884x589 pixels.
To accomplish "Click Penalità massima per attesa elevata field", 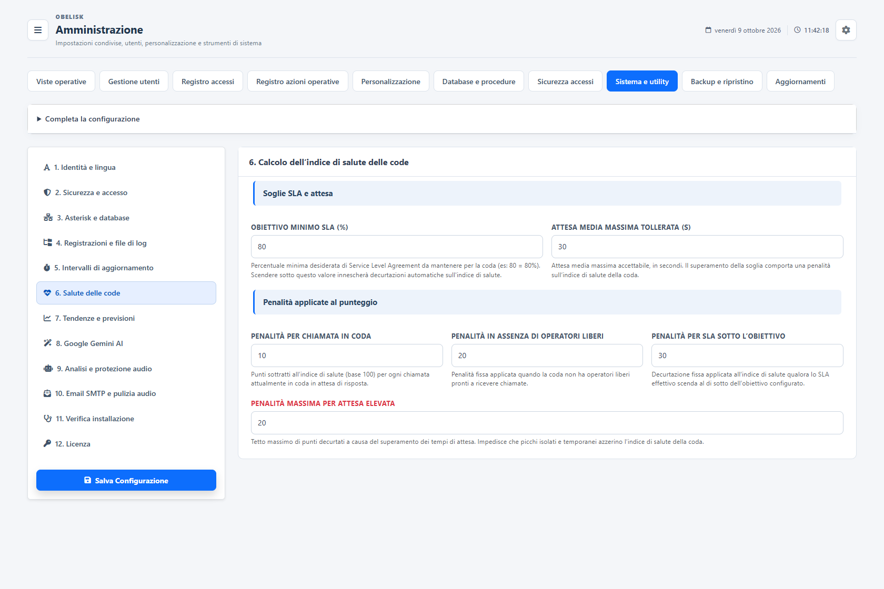I will [547, 423].
